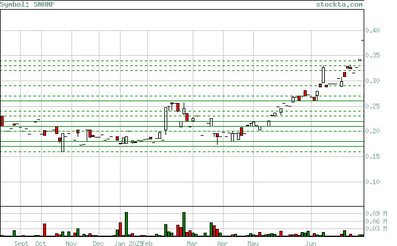This screenshot has height=246, width=397.
Task: Click the 0.10 price axis label
Action: [372, 182]
